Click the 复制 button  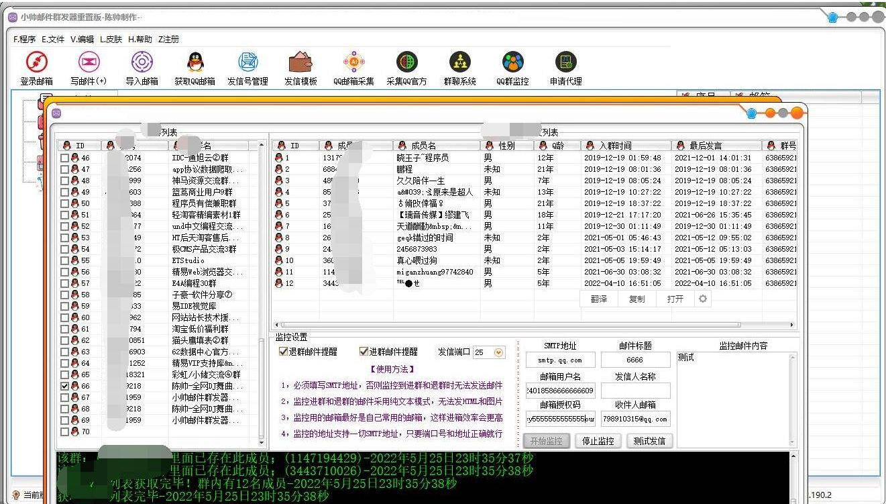pyautogui.click(x=636, y=299)
